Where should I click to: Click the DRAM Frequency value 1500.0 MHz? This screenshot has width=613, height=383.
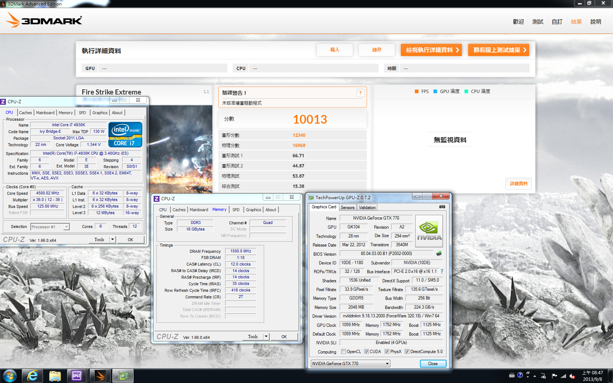point(240,251)
